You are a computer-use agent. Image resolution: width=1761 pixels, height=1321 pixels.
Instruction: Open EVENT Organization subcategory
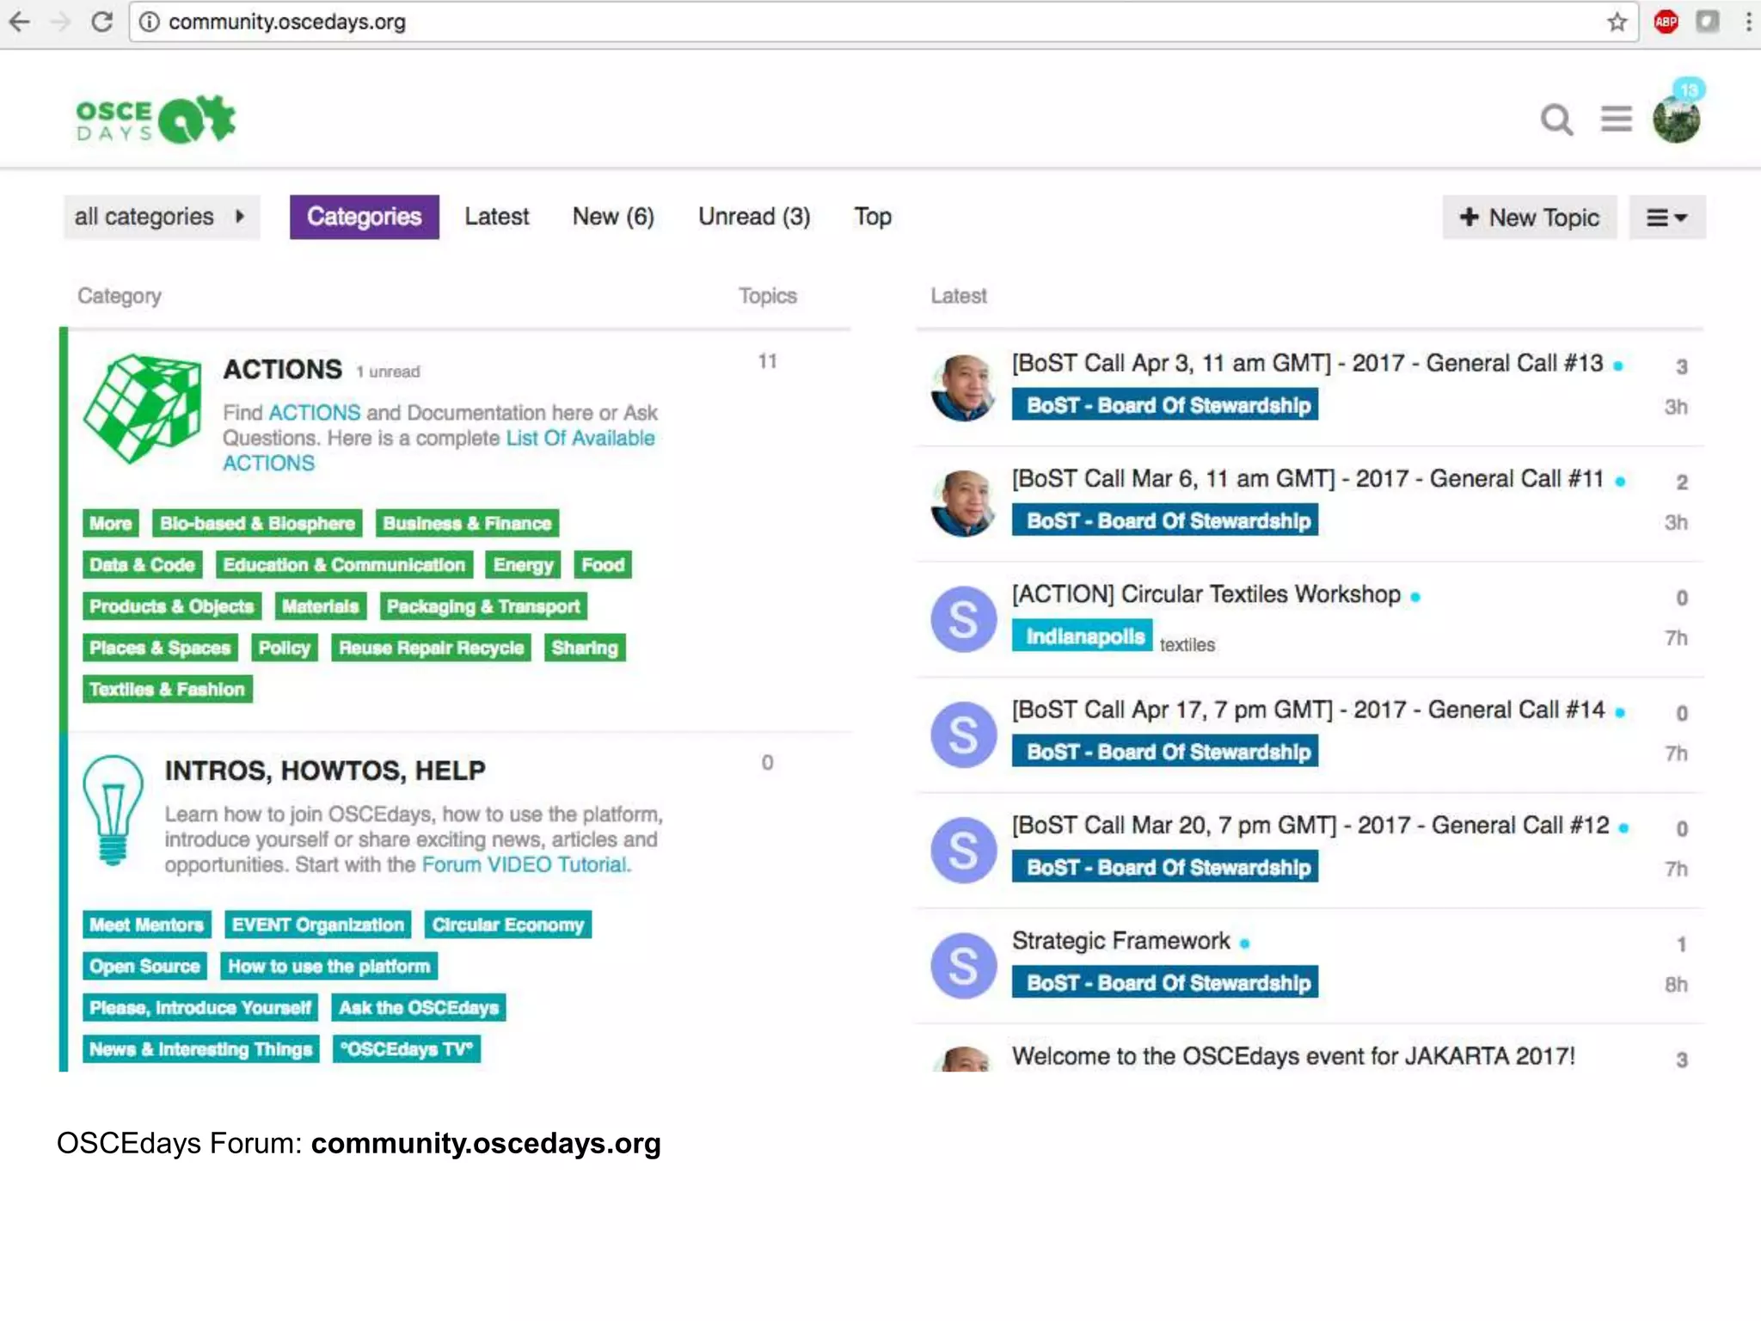318,925
